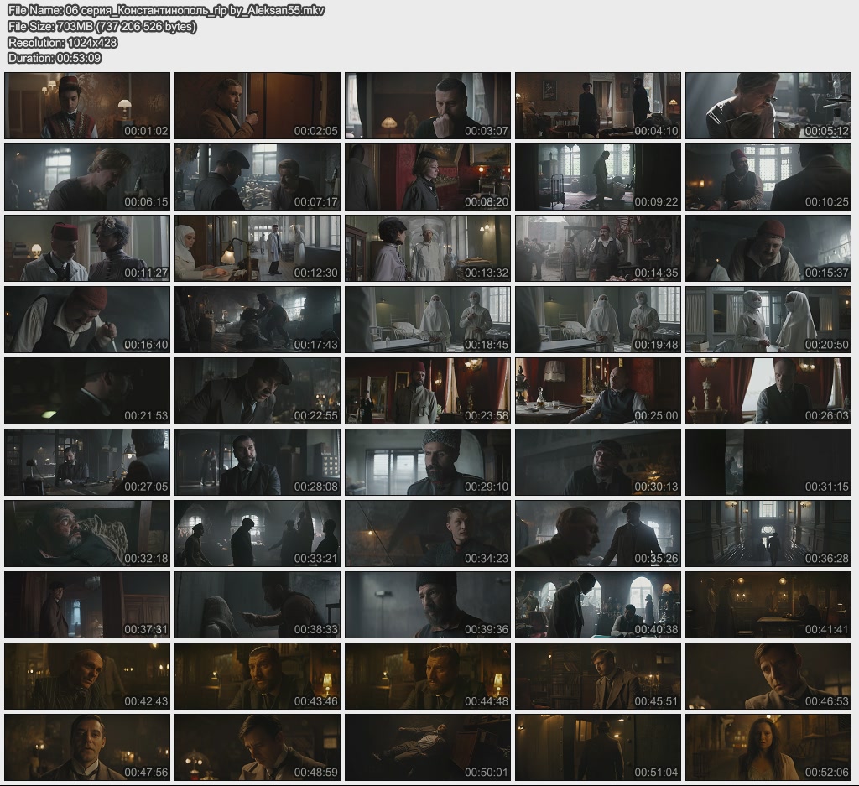Open the frame stamped 00:29:10

427,462
